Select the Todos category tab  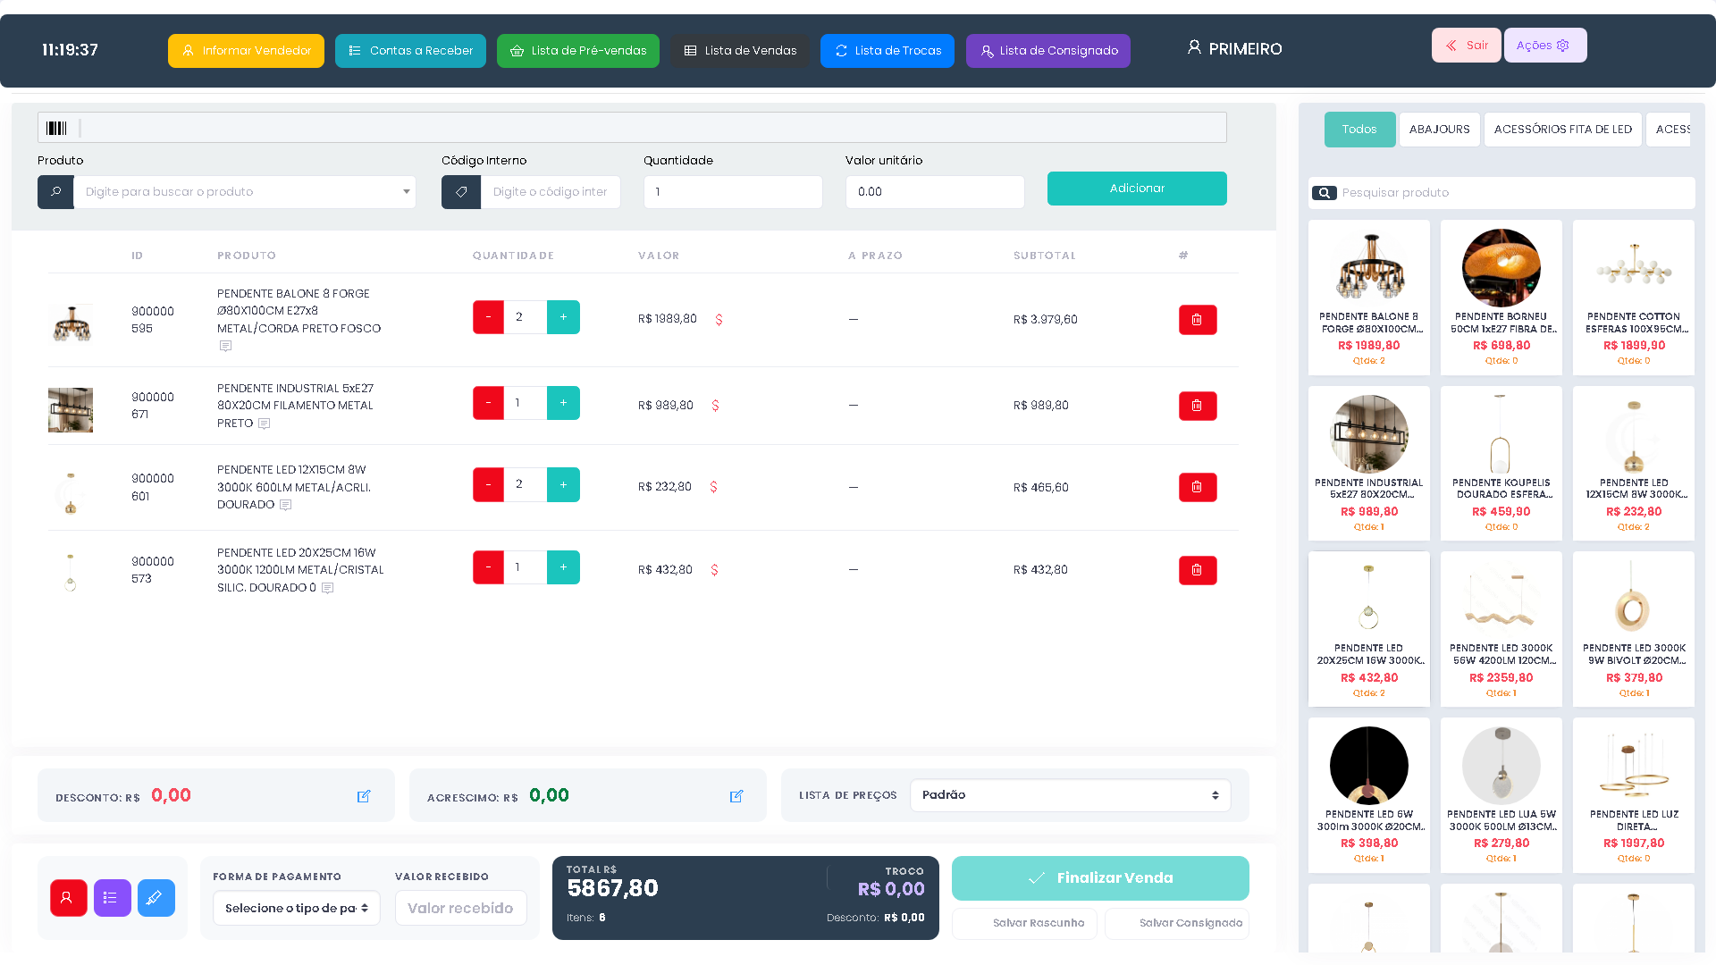coord(1359,130)
